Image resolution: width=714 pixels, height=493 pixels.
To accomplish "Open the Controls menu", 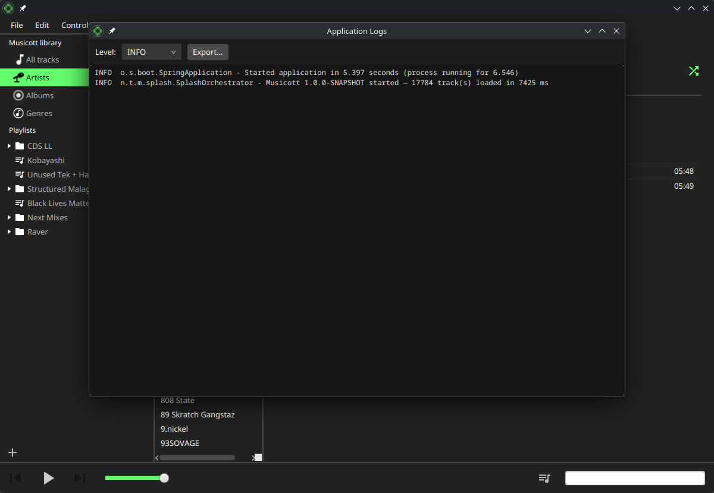I will click(x=74, y=25).
